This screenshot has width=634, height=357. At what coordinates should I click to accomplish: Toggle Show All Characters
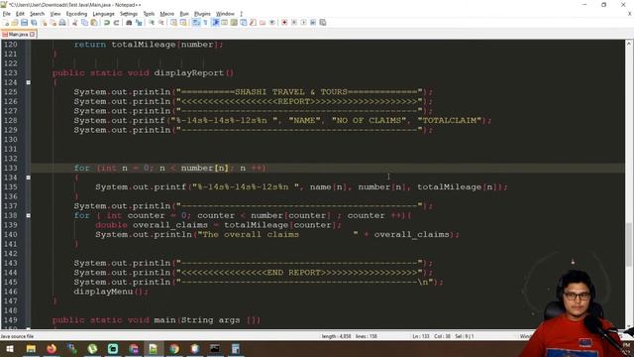point(205,22)
